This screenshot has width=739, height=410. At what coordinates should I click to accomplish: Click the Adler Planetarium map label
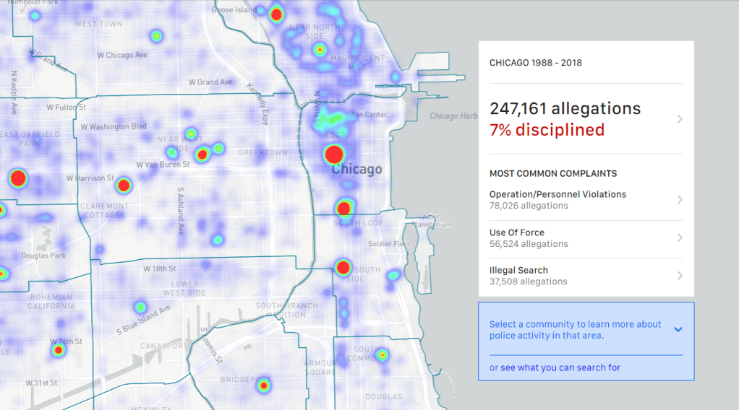click(x=430, y=220)
